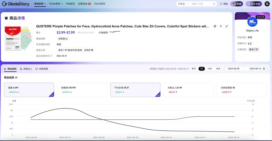The height and width of the screenshot is (141, 272).
Task: Select the 昨天 time range
Action: [194, 69]
